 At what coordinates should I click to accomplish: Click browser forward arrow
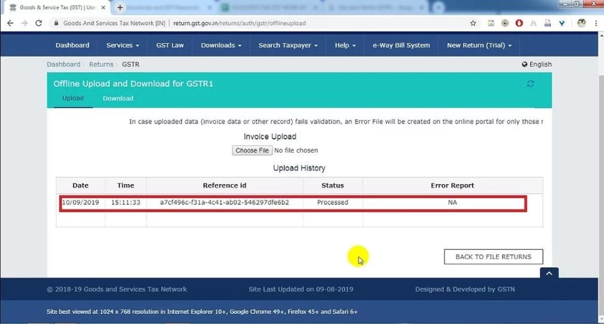point(24,23)
